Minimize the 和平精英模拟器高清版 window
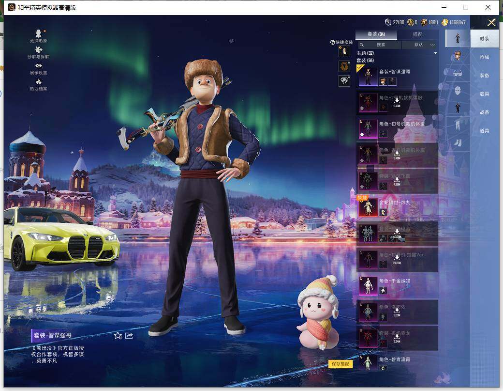 pos(444,7)
